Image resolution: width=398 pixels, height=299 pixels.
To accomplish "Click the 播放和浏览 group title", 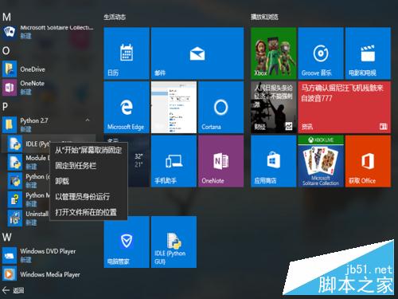I will 264,18.
